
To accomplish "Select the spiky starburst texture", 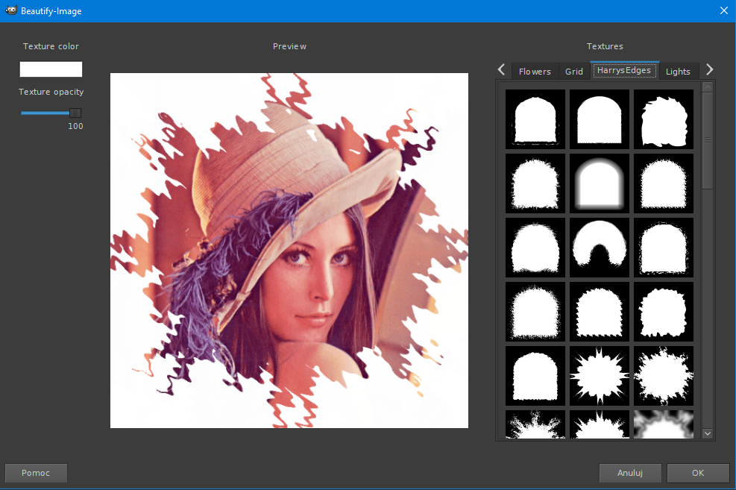I will click(x=600, y=376).
